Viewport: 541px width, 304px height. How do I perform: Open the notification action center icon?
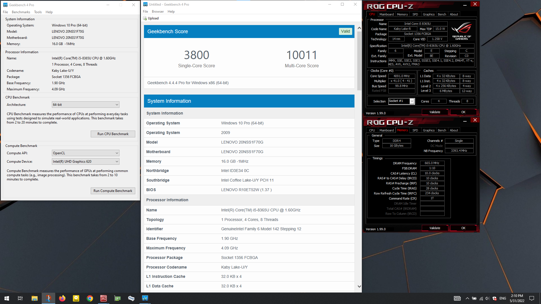[x=532, y=298]
